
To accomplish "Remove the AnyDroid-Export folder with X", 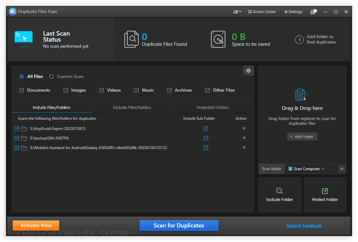I will (244, 129).
